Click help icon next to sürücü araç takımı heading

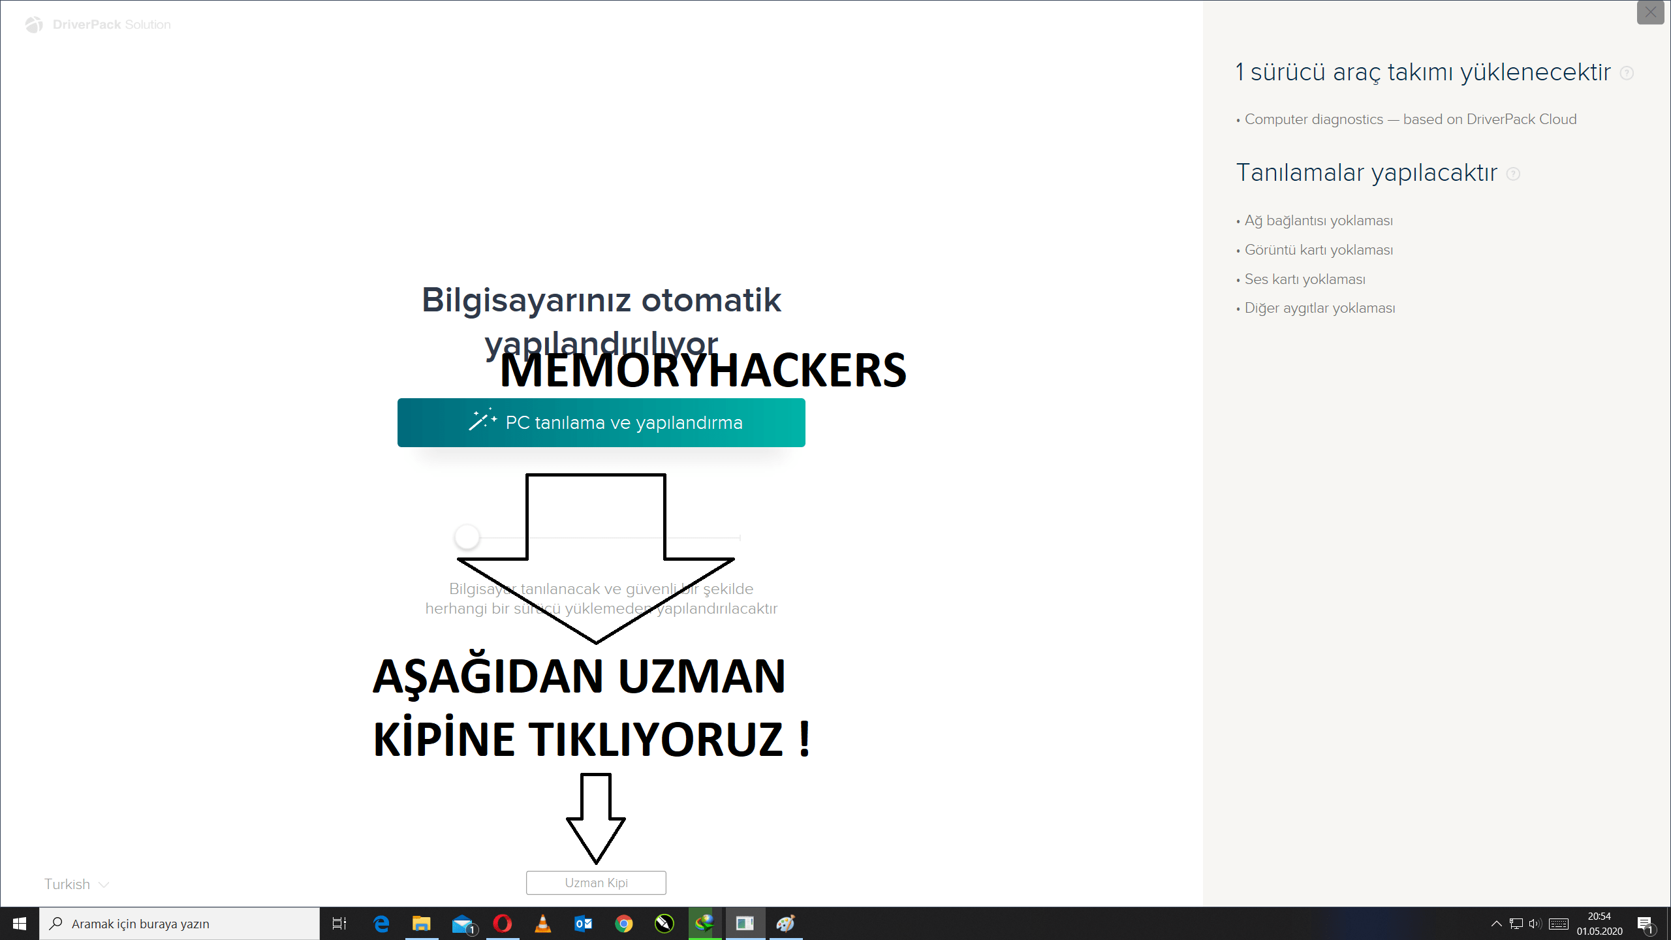(1627, 73)
